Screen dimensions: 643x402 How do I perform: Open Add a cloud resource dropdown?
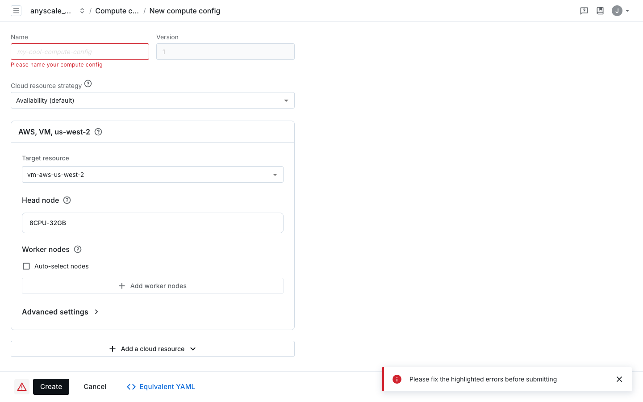[x=153, y=349]
